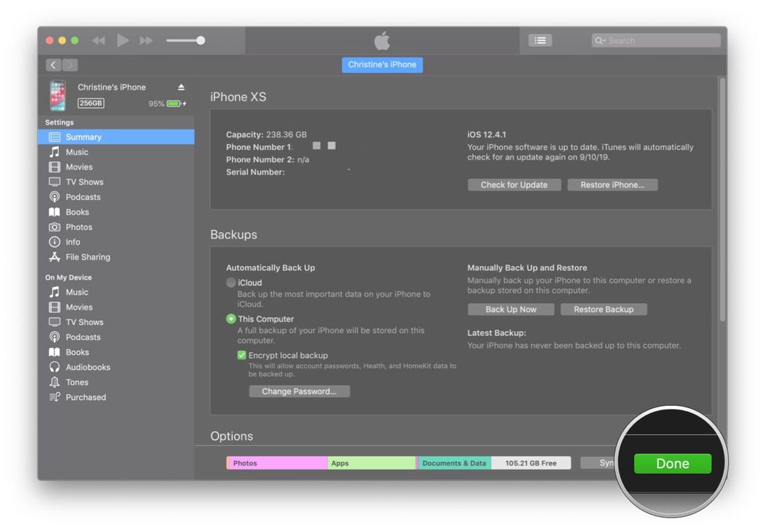Switch to the Christine's iPhone tab
Image resolution: width=765 pixels, height=529 pixels.
[382, 64]
